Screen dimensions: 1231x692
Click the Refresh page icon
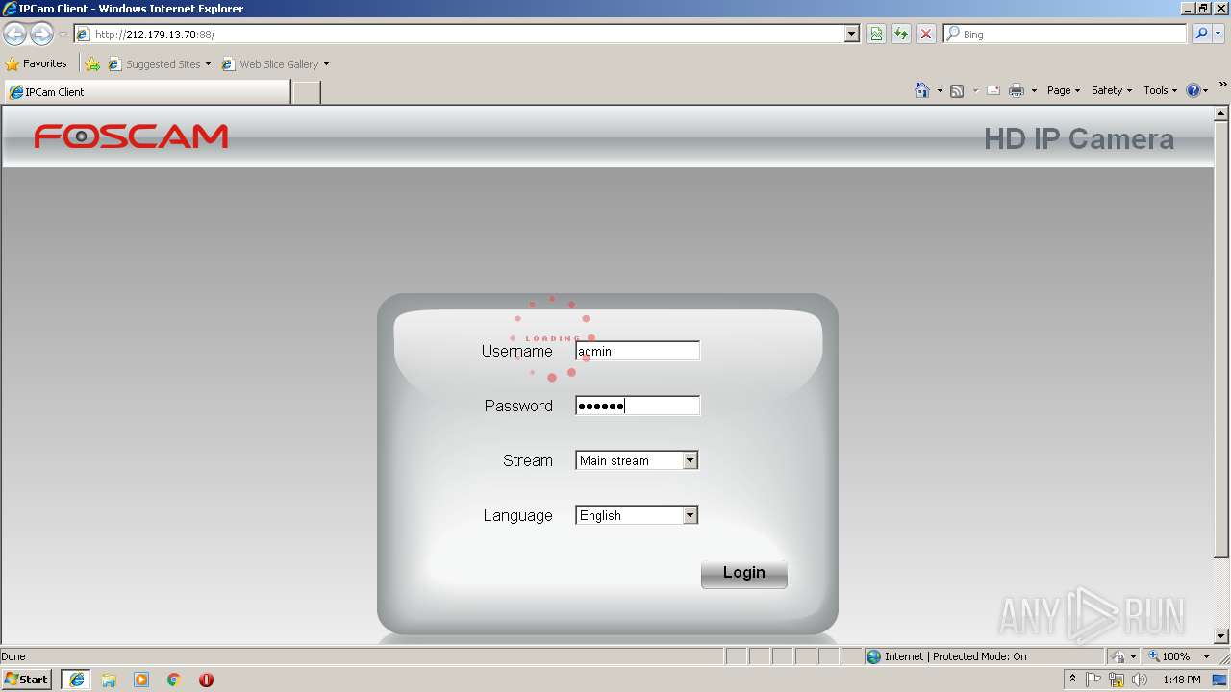(901, 35)
